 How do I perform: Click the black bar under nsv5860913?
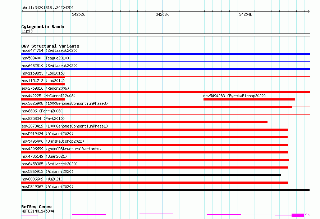point(151,175)
